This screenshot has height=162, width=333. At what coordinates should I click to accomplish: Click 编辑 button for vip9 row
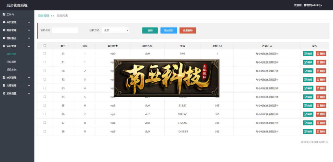pos(308,132)
